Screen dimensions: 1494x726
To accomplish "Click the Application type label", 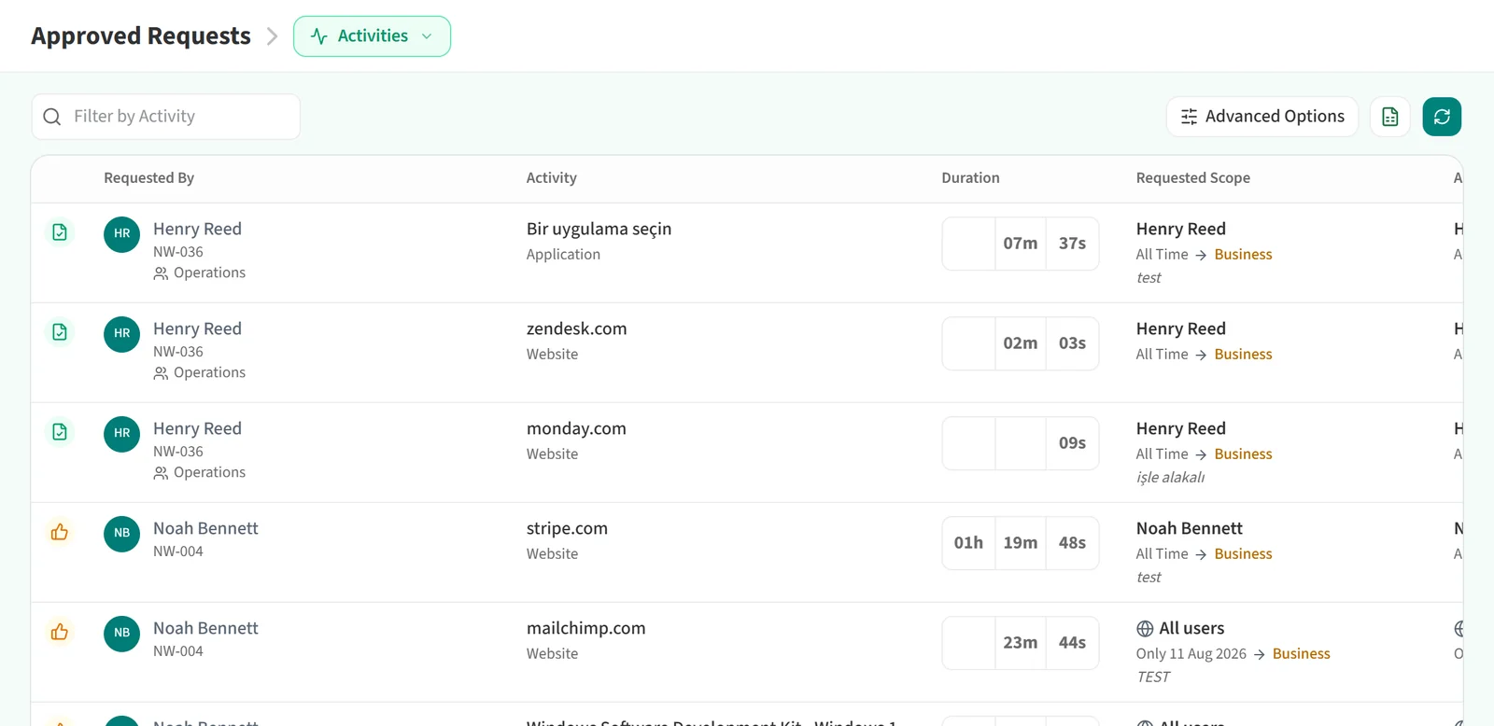I will tap(563, 255).
